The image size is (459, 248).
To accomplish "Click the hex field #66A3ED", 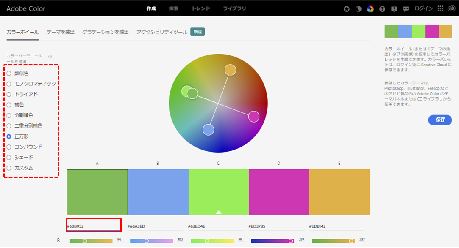I will (155, 226).
